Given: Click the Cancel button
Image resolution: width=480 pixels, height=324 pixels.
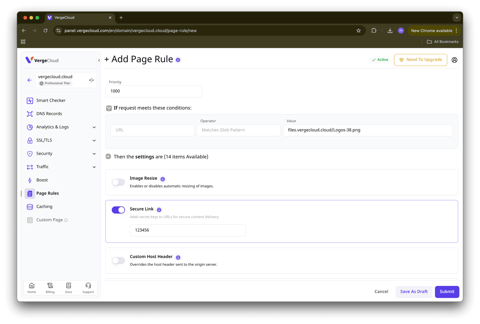Looking at the screenshot, I should (381, 292).
